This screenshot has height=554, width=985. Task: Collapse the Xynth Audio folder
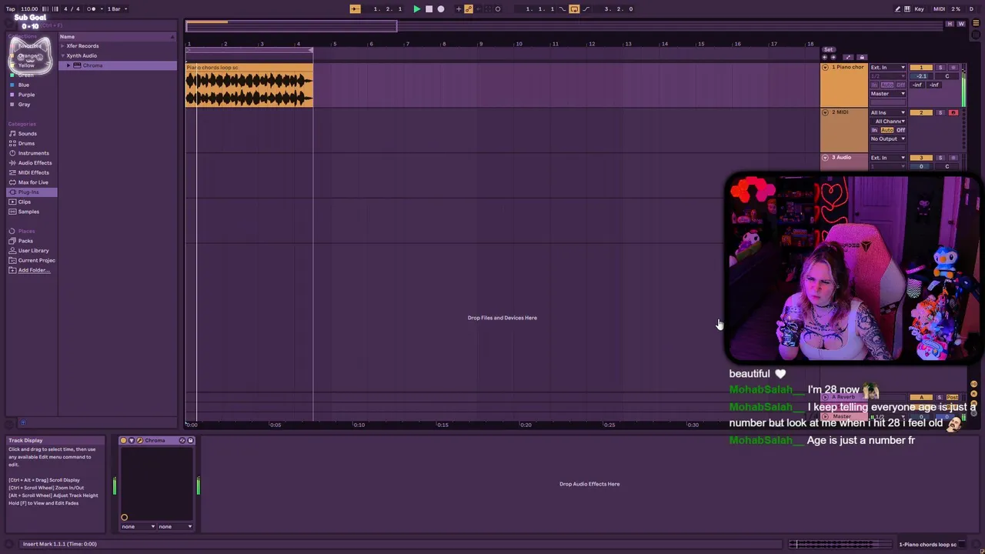coord(62,55)
